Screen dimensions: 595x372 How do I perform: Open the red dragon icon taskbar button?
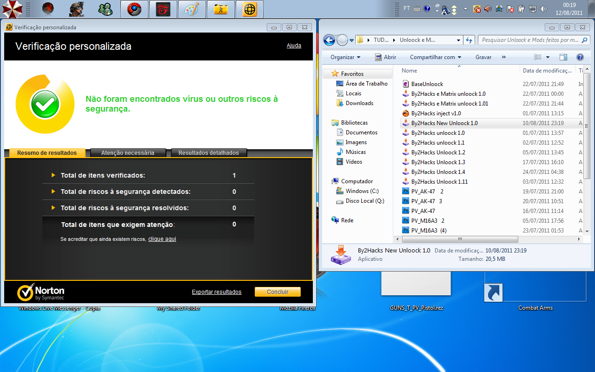point(163,9)
